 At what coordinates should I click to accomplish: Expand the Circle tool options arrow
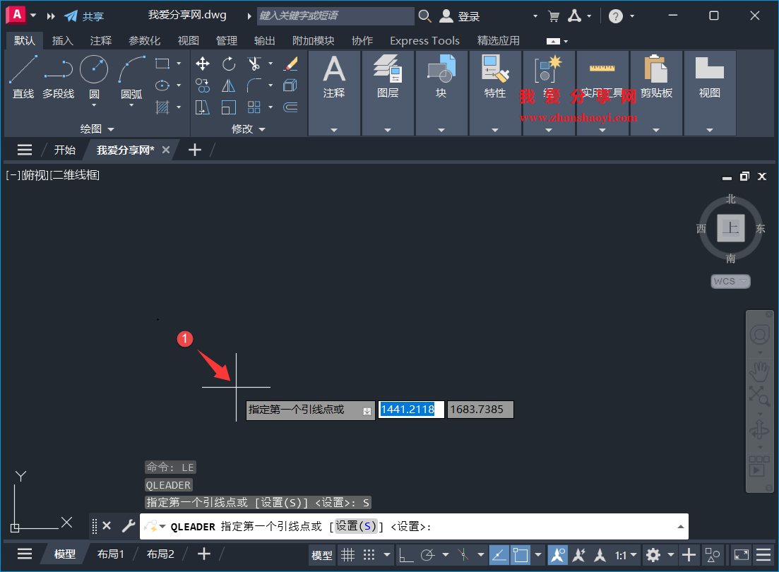click(x=94, y=105)
